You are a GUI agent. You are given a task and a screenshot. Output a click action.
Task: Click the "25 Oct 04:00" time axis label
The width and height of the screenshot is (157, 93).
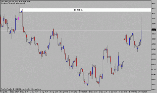[x=133, y=92]
